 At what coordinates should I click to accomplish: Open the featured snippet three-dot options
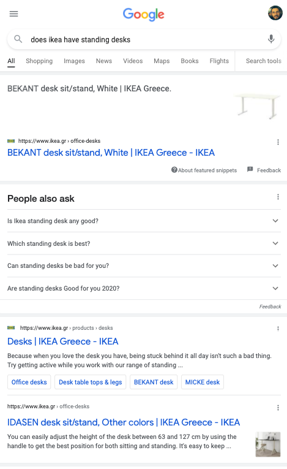tap(278, 142)
